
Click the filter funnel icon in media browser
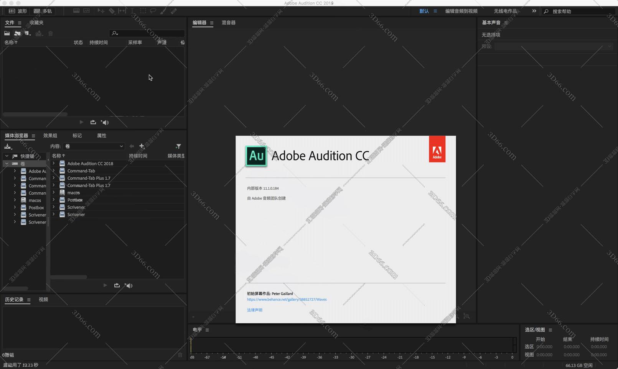pyautogui.click(x=178, y=146)
